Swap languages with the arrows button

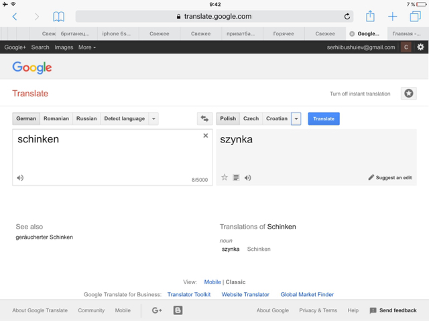coord(204,118)
